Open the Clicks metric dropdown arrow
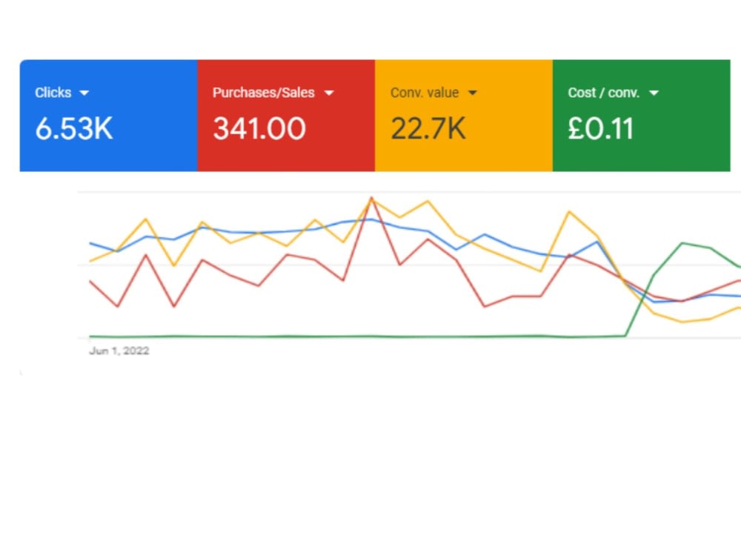The image size is (741, 556). (x=84, y=93)
